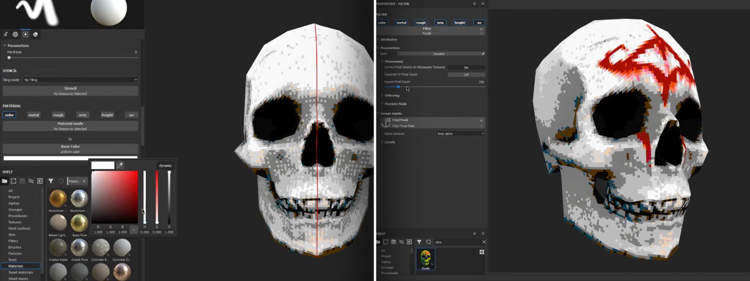Viewport: 750px width, 281px height.
Task: Click the dynamic button in color picker
Action: (x=165, y=165)
